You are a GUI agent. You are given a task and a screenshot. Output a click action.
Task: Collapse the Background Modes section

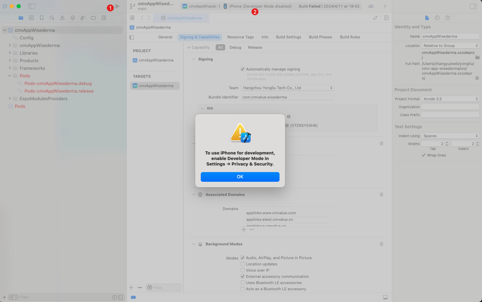point(193,244)
